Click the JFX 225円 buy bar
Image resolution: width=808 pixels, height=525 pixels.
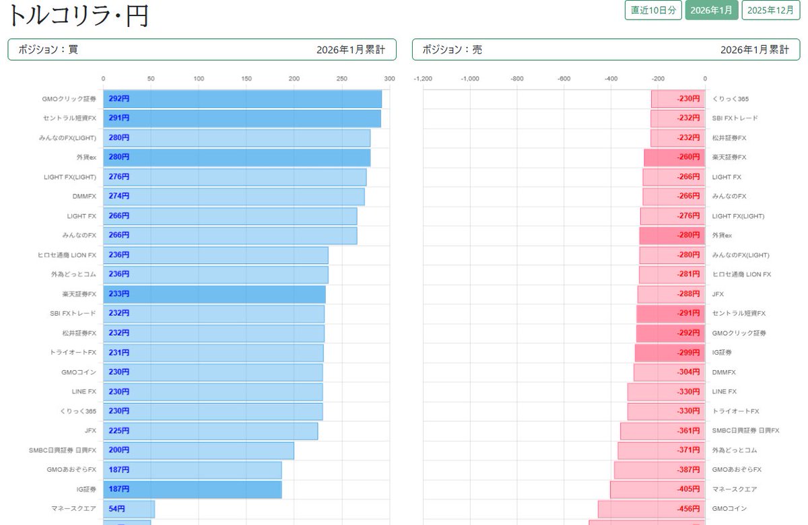pos(210,431)
